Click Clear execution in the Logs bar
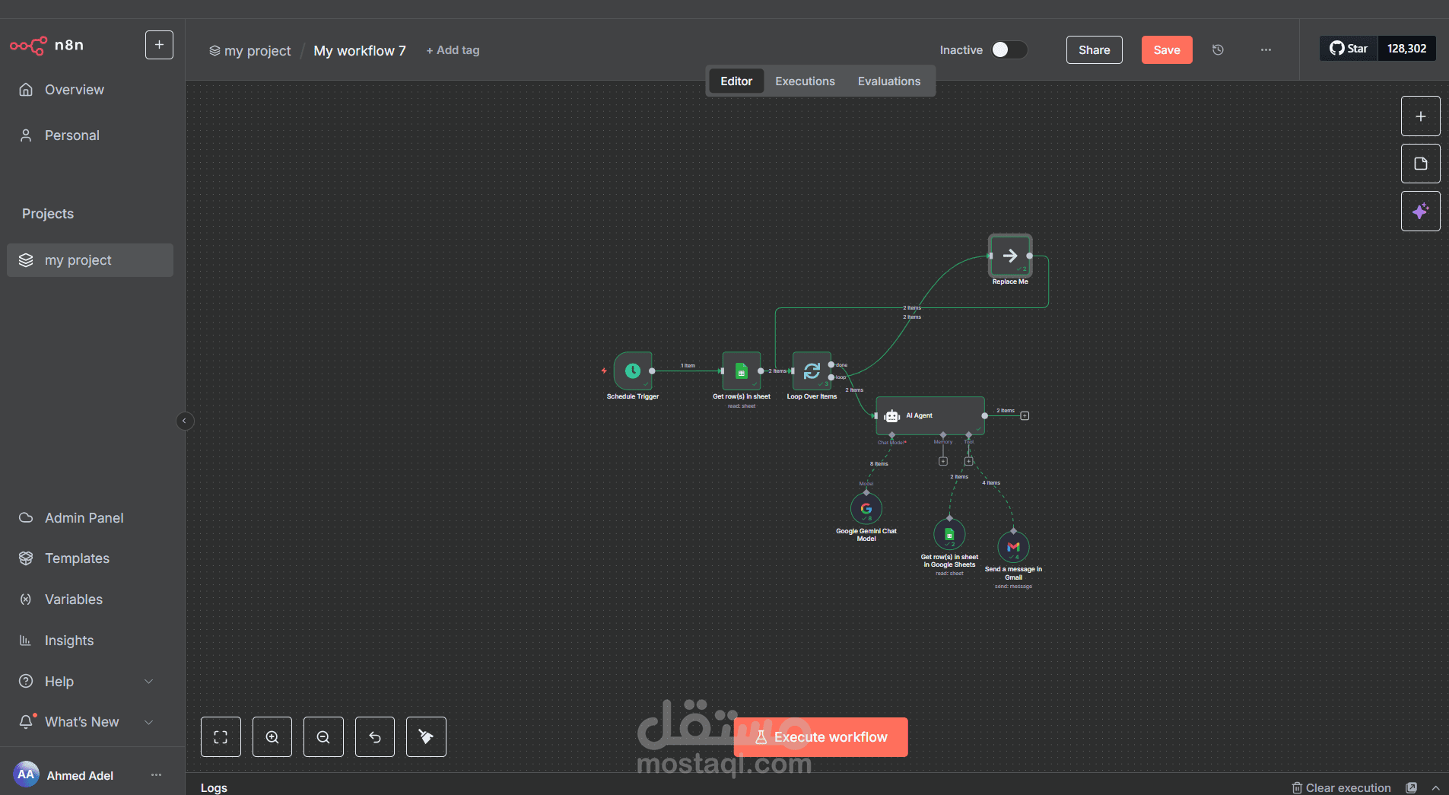Viewport: 1449px width, 795px height. [1341, 787]
